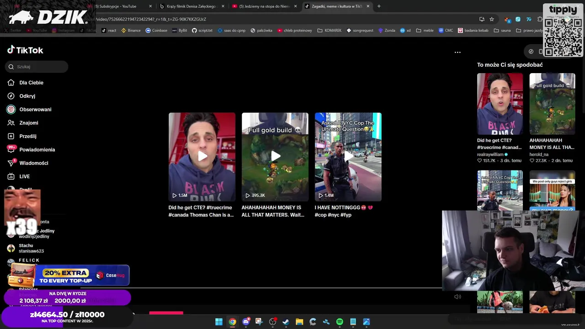Open Spotify from the taskbar
585x329 pixels.
(x=340, y=322)
